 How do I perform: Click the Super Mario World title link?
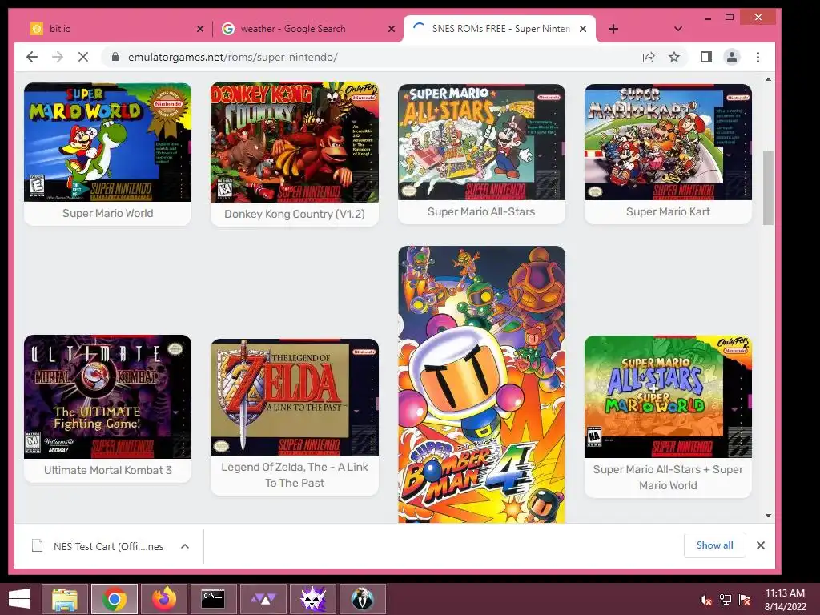[x=108, y=213]
